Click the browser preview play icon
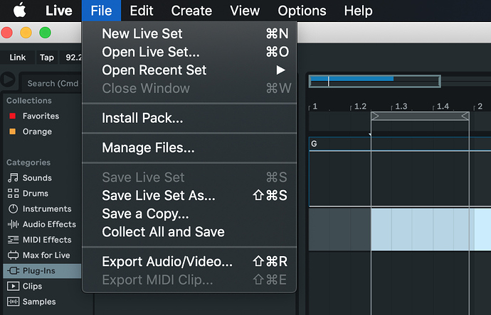 click(8, 79)
